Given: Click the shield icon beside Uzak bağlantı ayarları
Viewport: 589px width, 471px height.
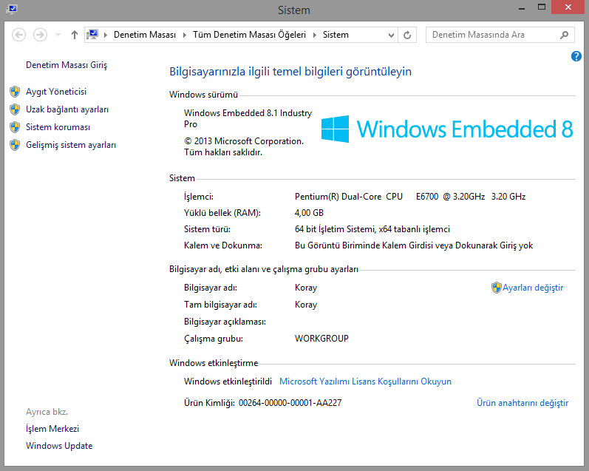Looking at the screenshot, I should click(x=15, y=109).
